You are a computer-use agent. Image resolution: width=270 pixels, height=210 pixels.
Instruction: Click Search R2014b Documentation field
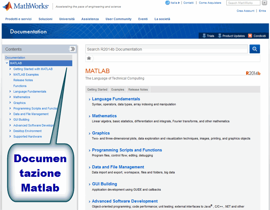(167, 49)
